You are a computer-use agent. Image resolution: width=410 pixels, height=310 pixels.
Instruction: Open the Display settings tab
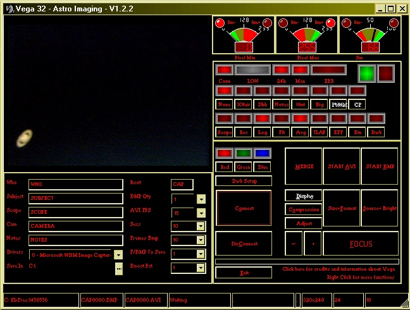coord(304,196)
